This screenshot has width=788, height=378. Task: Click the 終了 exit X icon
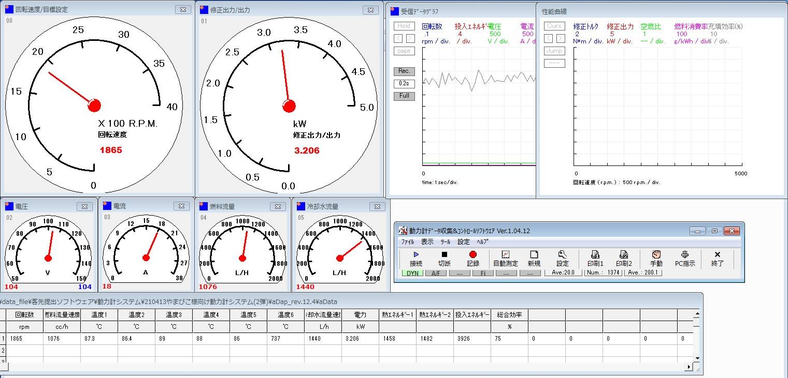pos(718,254)
